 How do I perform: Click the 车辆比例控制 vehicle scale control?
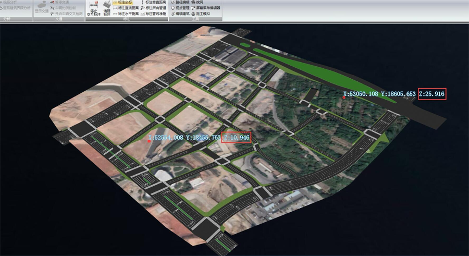tap(63, 8)
